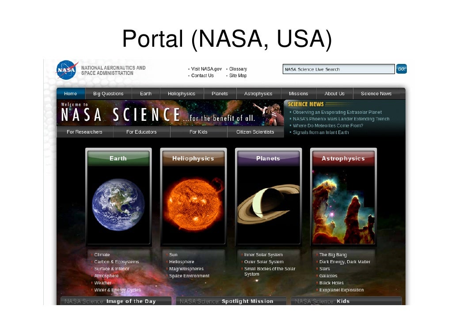The height and width of the screenshot is (321, 455).
Task: Select the Space Environment link
Action: pos(189,276)
